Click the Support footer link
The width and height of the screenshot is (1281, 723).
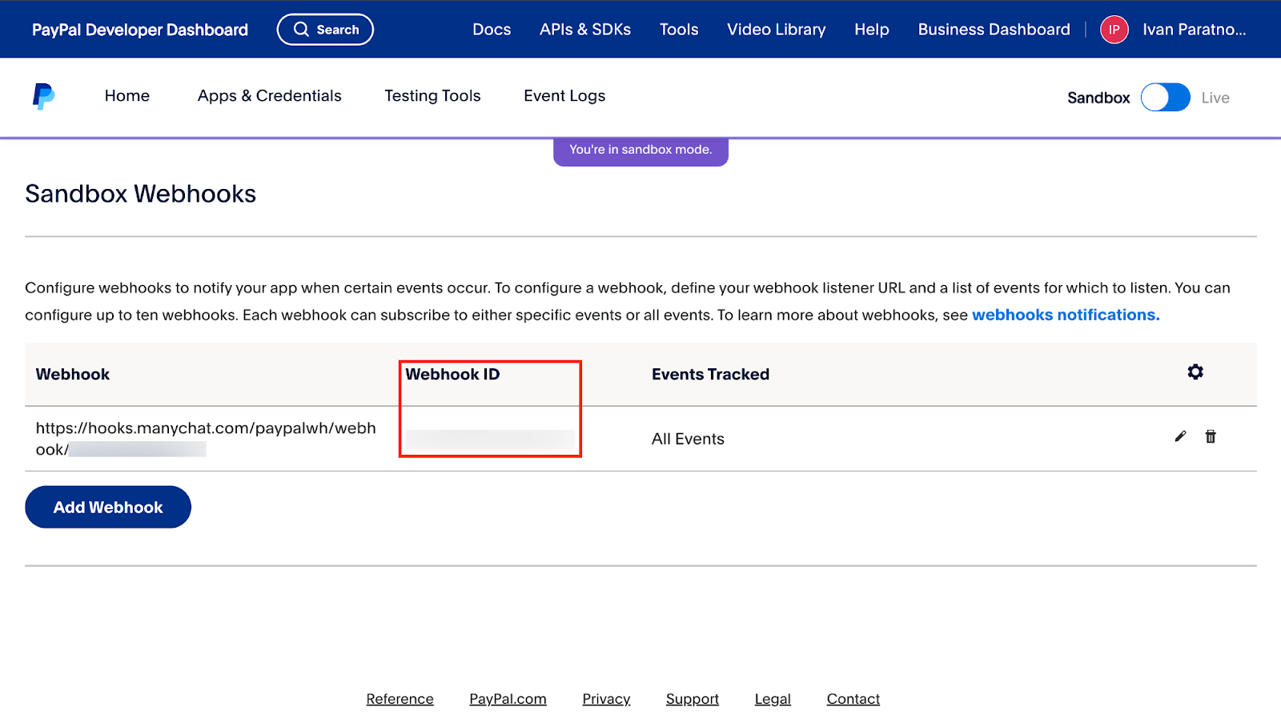(x=692, y=699)
